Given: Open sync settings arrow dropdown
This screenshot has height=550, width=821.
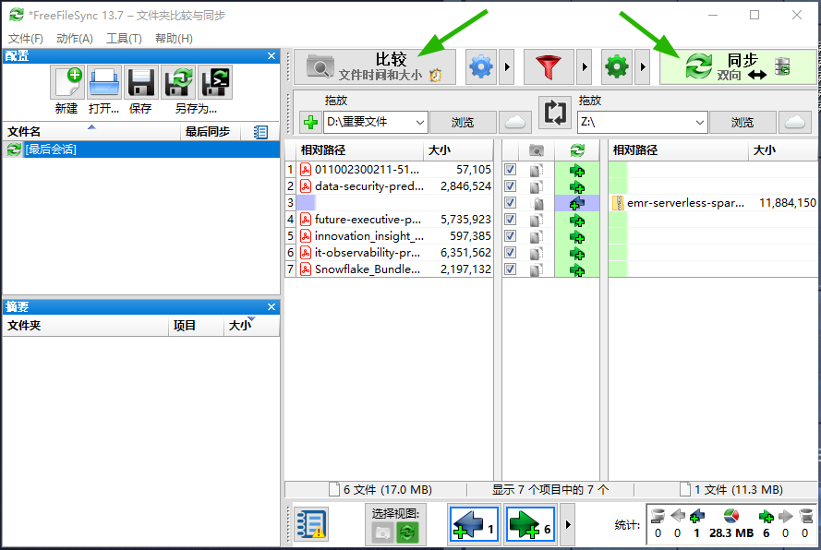Looking at the screenshot, I should click(643, 67).
